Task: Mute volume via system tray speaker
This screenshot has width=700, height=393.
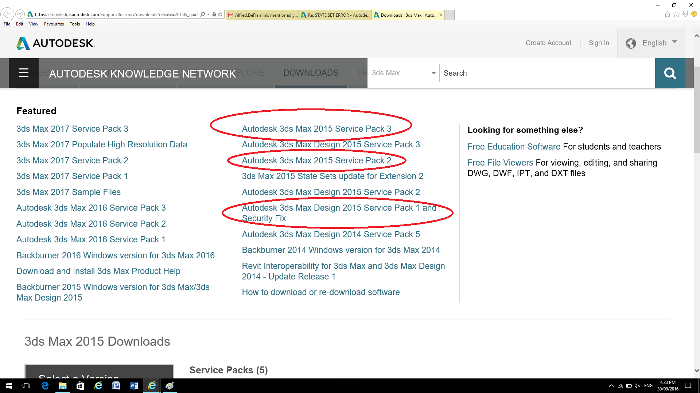Action: coord(637,386)
